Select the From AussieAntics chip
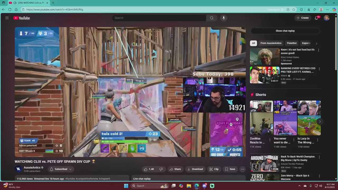Image resolution: width=338 pixels, height=190 pixels. (x=271, y=43)
